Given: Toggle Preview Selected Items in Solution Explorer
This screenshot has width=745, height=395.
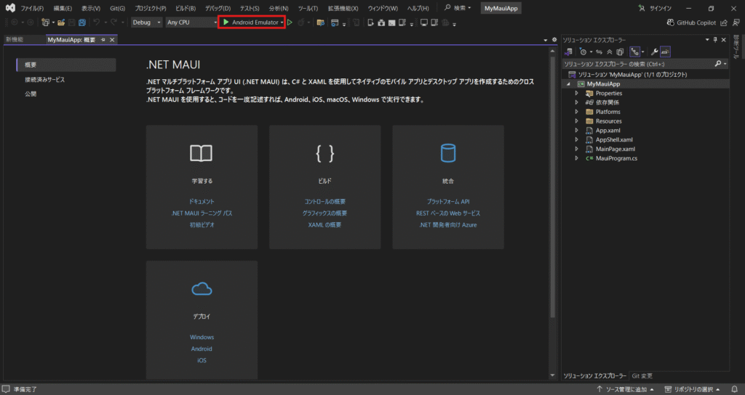Looking at the screenshot, I should 665,52.
